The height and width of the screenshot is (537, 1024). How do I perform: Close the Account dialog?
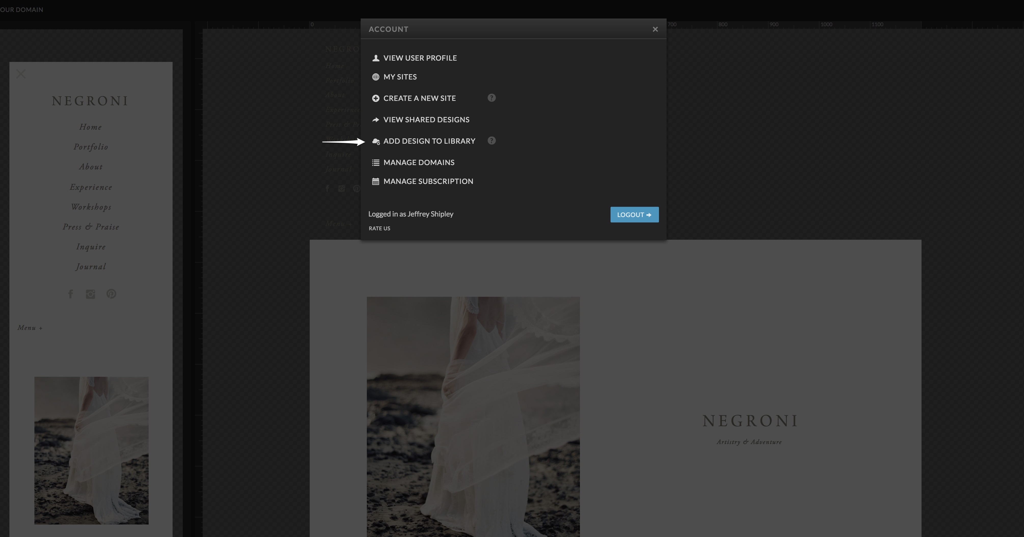coord(655,29)
